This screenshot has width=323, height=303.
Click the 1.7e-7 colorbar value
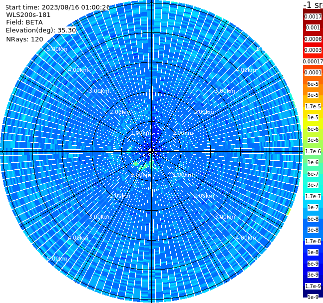[313, 196]
